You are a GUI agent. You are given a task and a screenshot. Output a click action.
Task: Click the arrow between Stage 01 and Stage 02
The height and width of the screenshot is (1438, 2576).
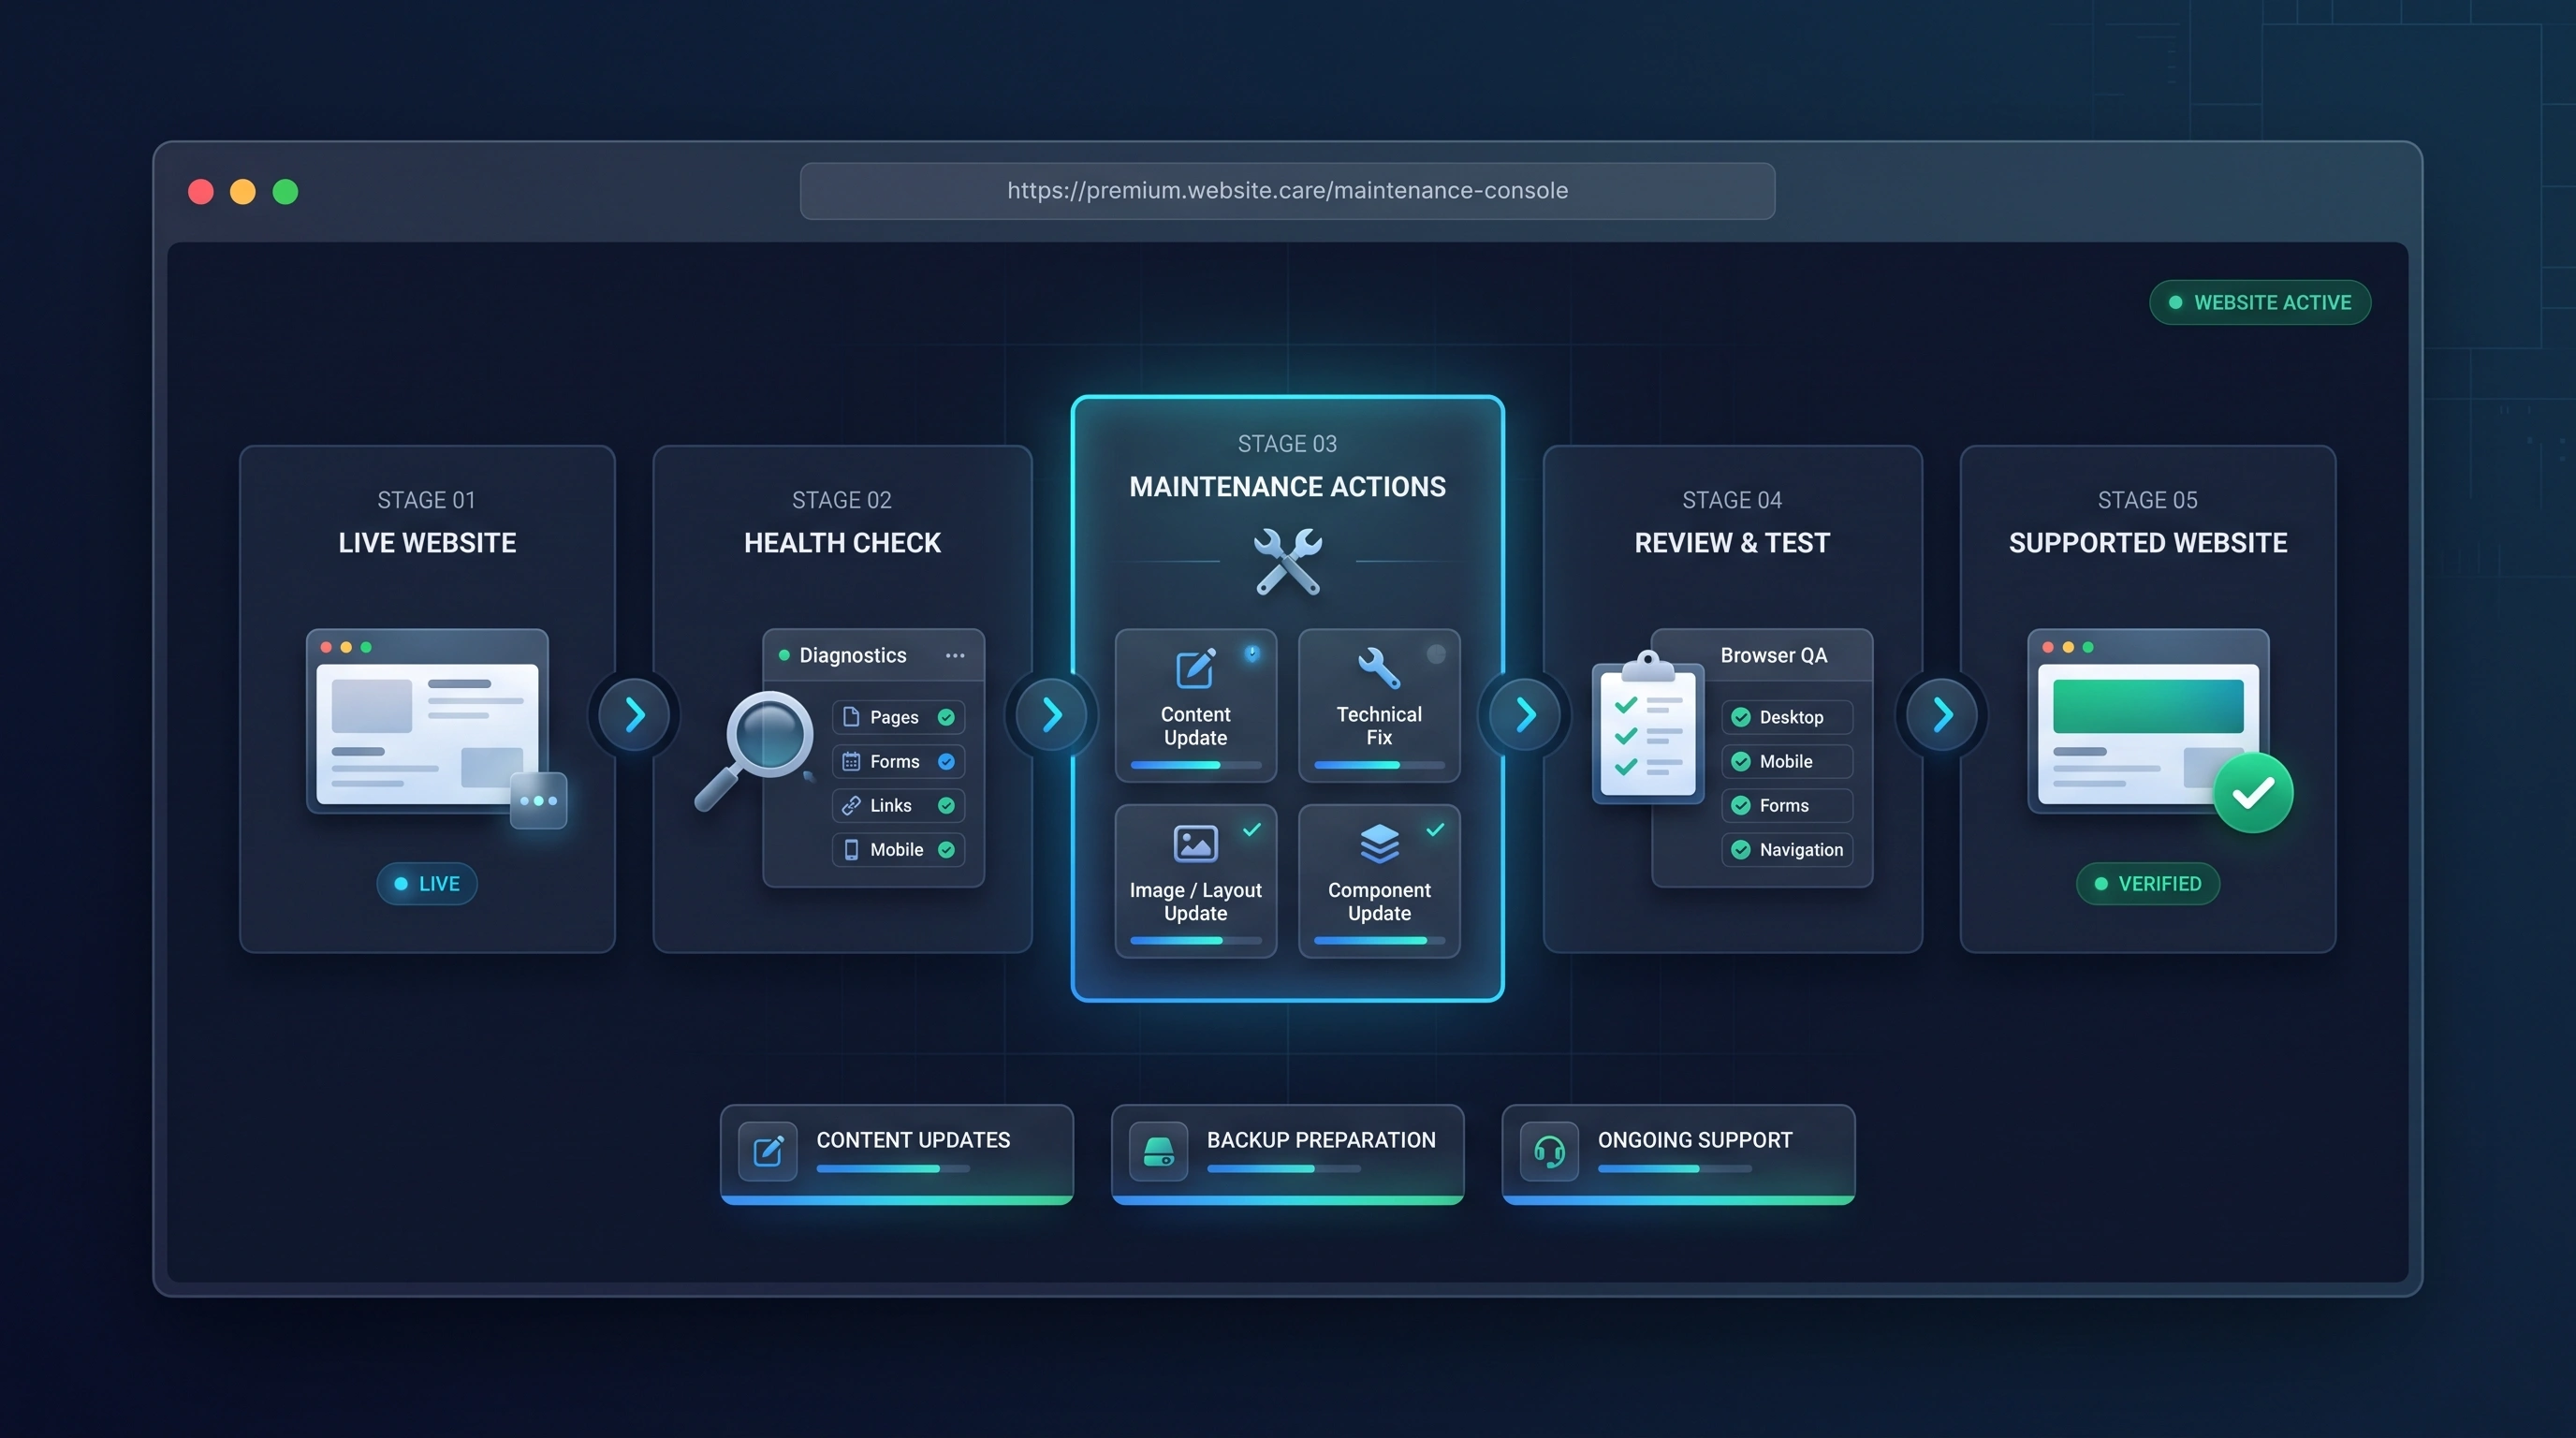point(634,715)
